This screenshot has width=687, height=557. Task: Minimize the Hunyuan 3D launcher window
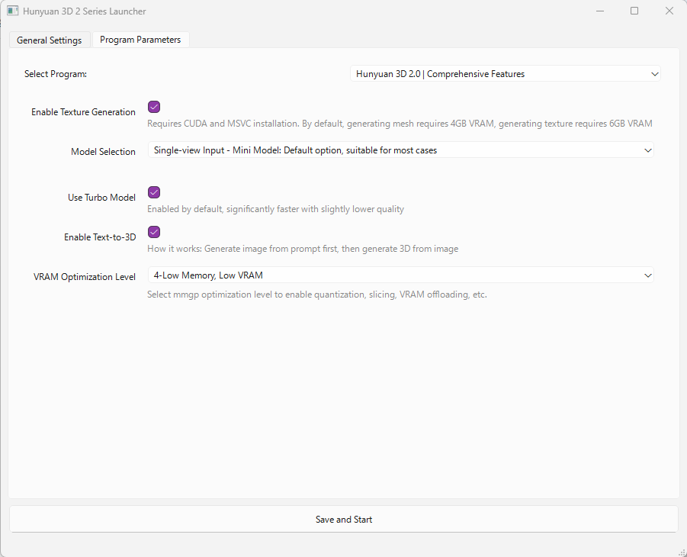point(599,11)
